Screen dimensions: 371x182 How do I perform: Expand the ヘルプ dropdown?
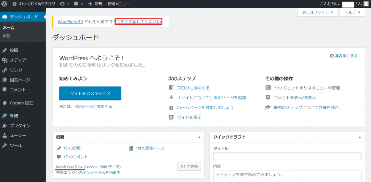point(352,12)
